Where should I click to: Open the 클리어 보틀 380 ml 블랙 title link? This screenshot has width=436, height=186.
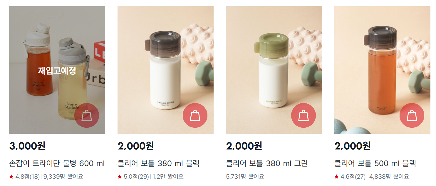(159, 163)
